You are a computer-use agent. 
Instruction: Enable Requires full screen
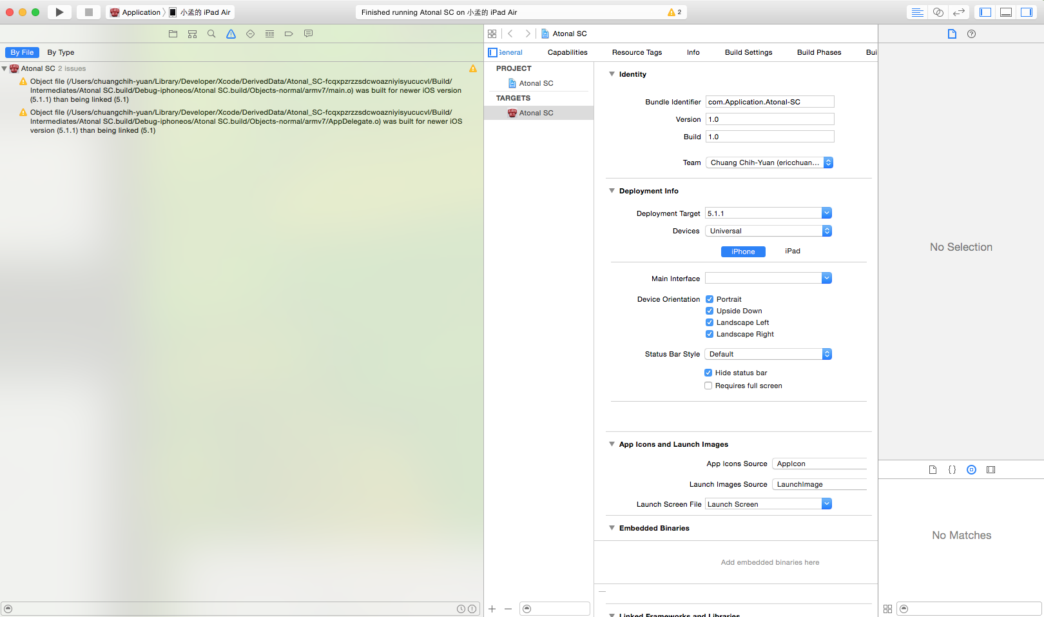pyautogui.click(x=708, y=386)
